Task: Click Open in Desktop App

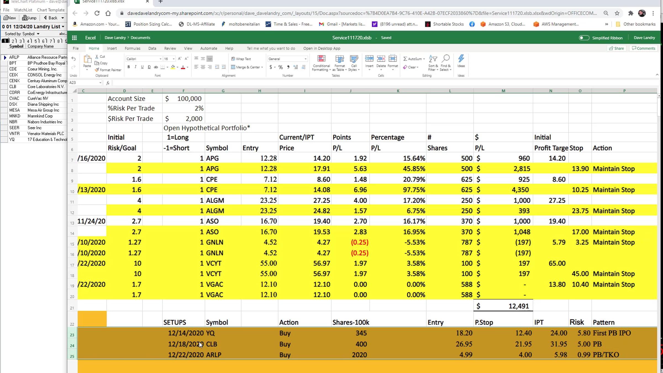Action: (322, 48)
